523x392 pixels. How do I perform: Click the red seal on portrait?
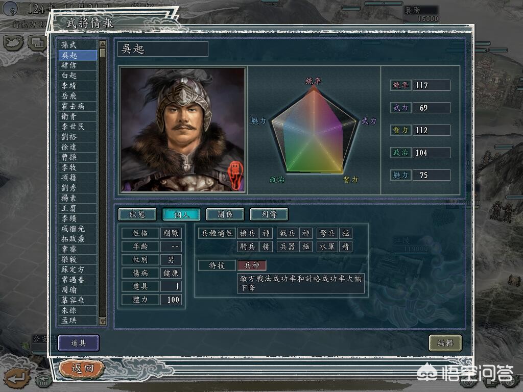pyautogui.click(x=235, y=175)
